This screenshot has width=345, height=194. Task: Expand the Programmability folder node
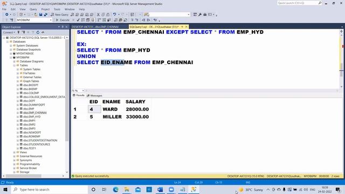(15, 164)
